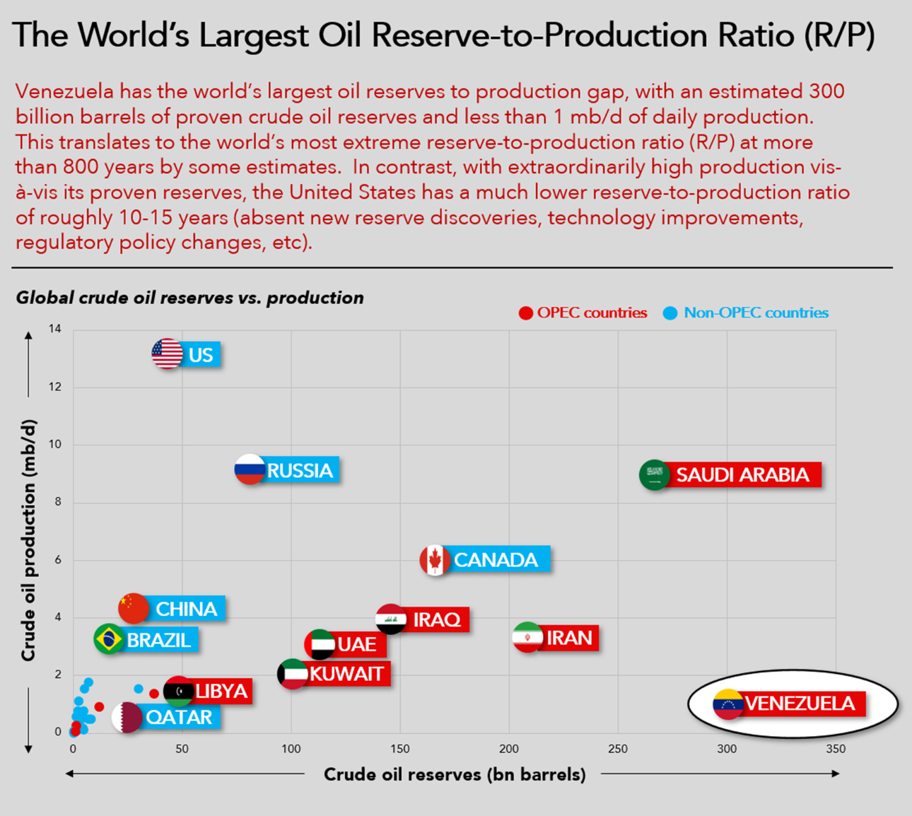Click the Crude oil production axis title
The height and width of the screenshot is (816, 912).
tap(28, 541)
